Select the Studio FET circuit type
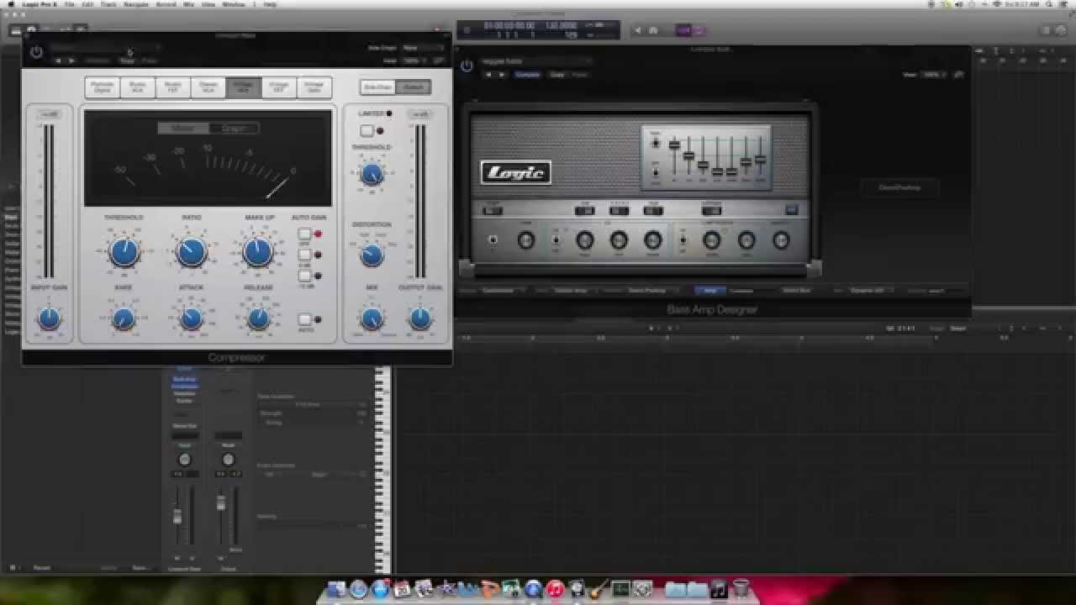Screen dimensions: 1076x605 coord(173,87)
